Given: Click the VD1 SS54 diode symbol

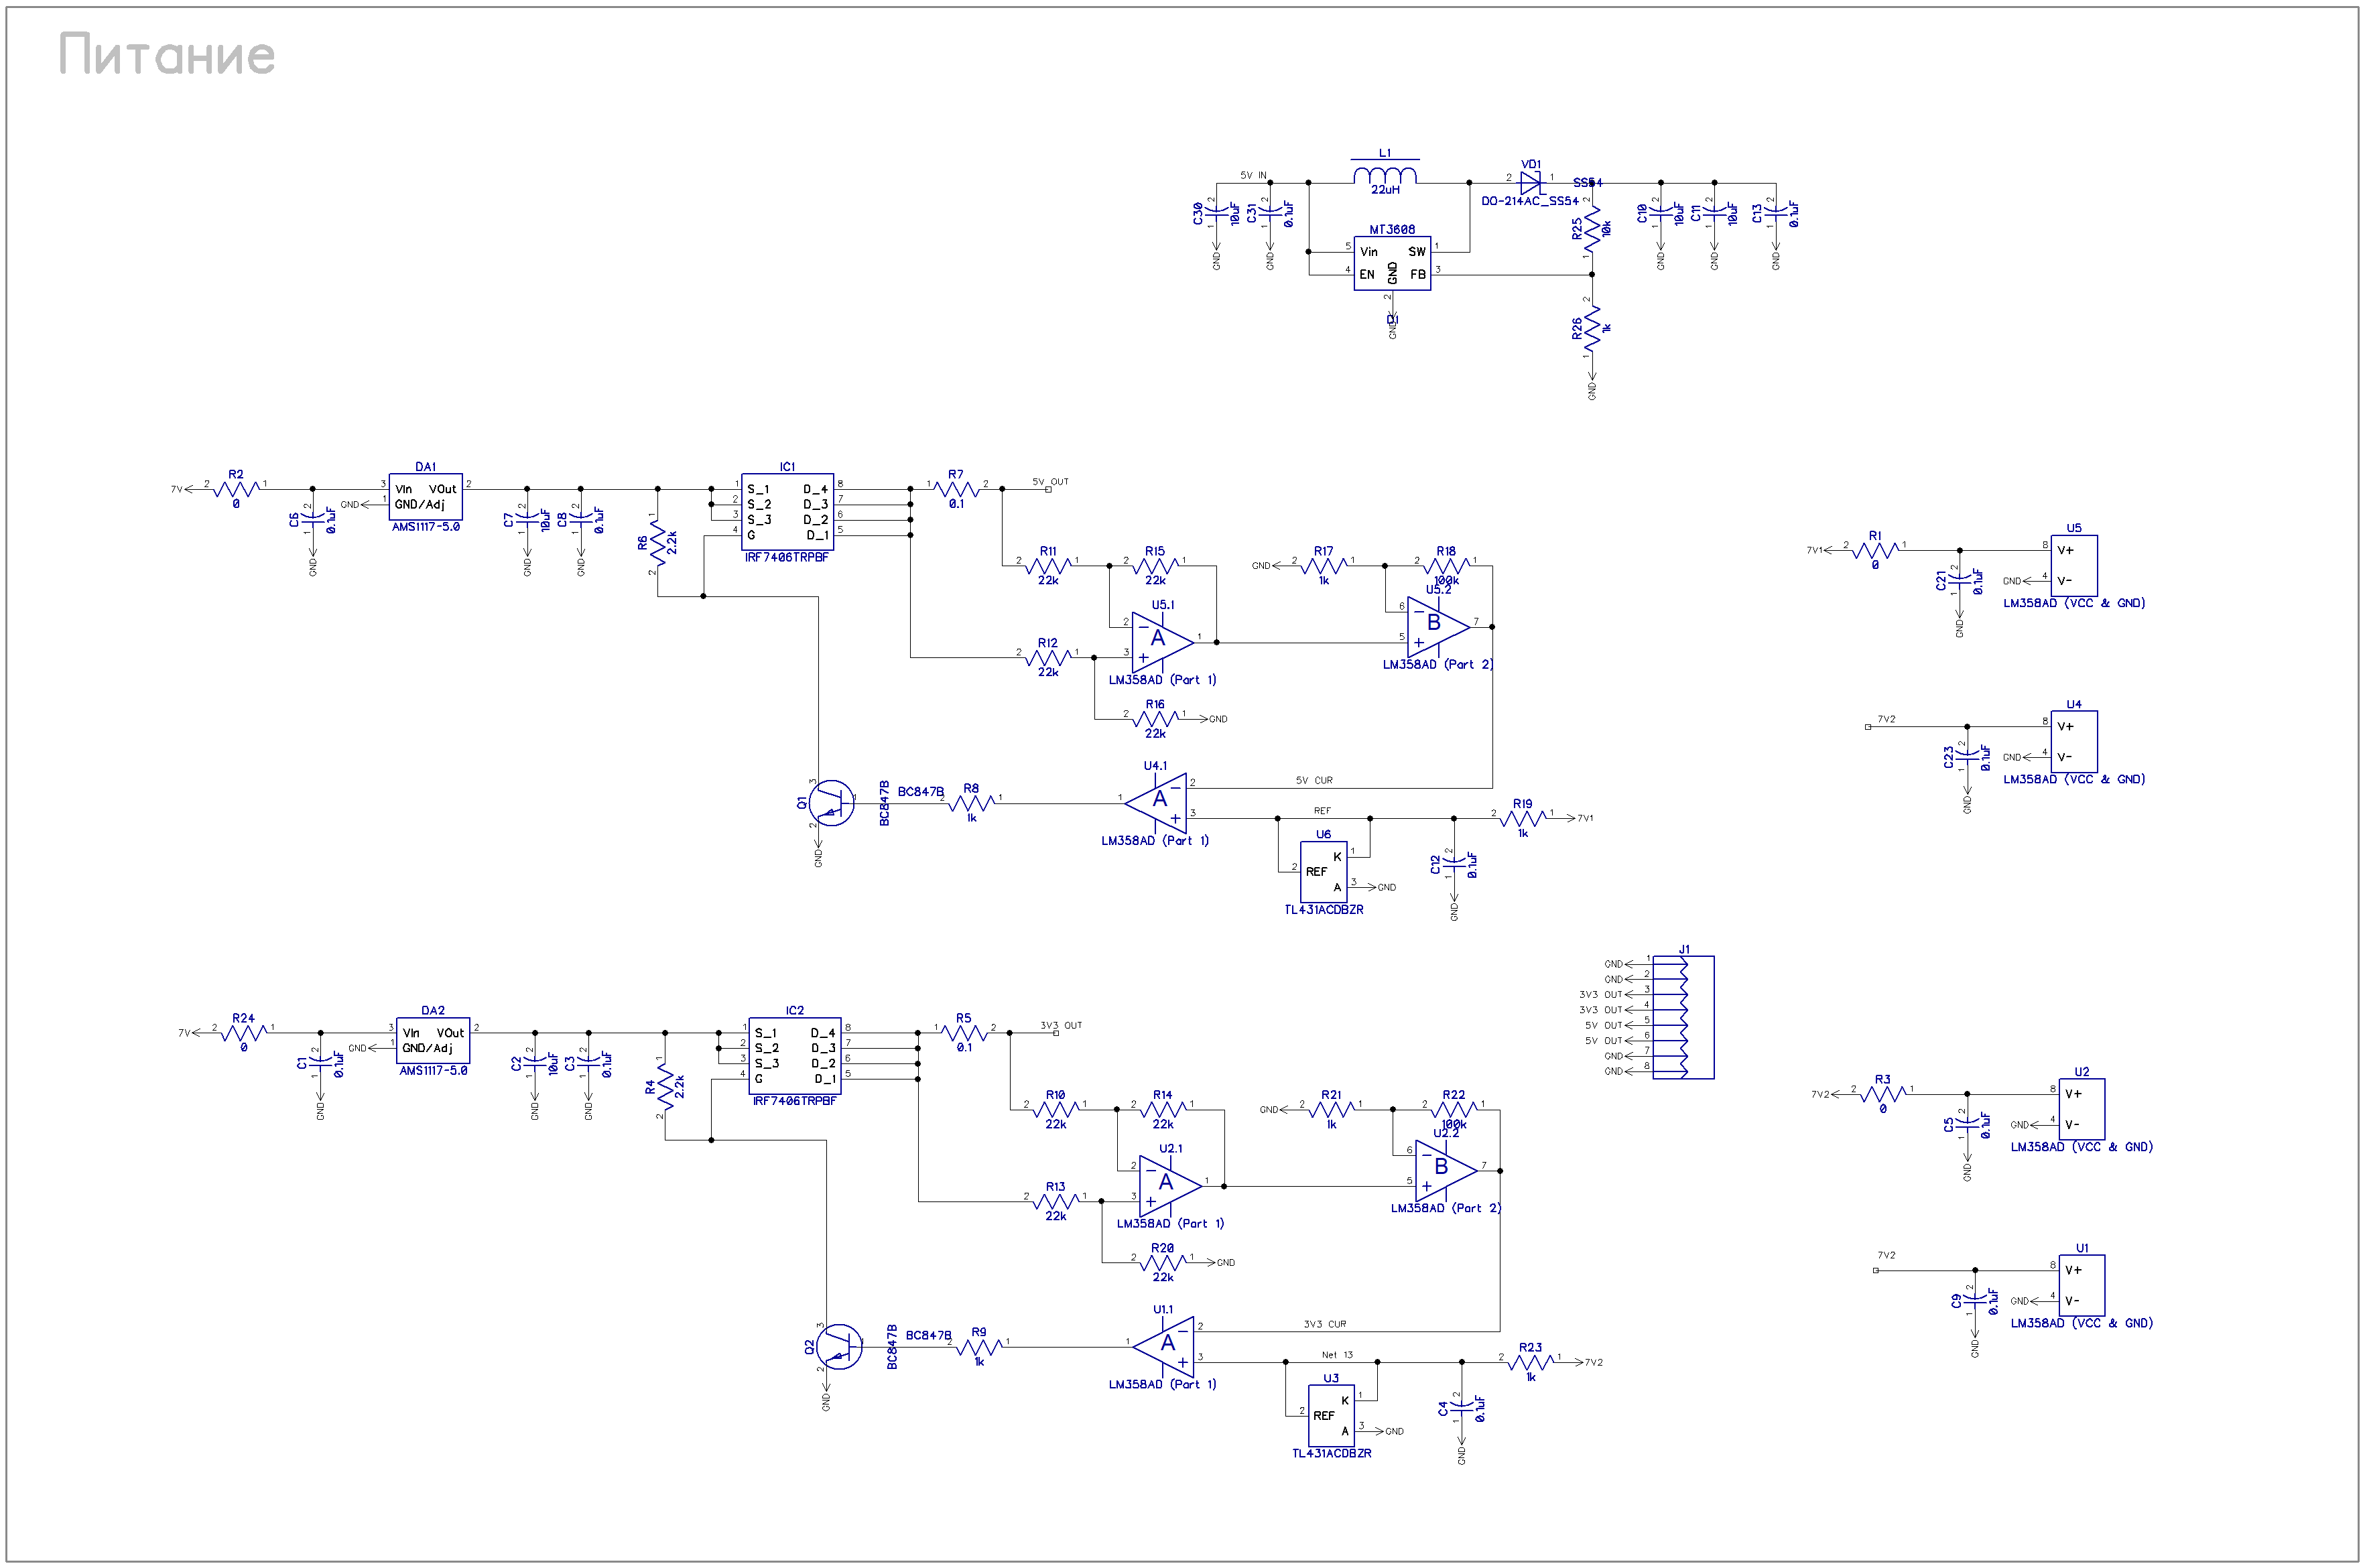Looking at the screenshot, I should pyautogui.click(x=1529, y=182).
